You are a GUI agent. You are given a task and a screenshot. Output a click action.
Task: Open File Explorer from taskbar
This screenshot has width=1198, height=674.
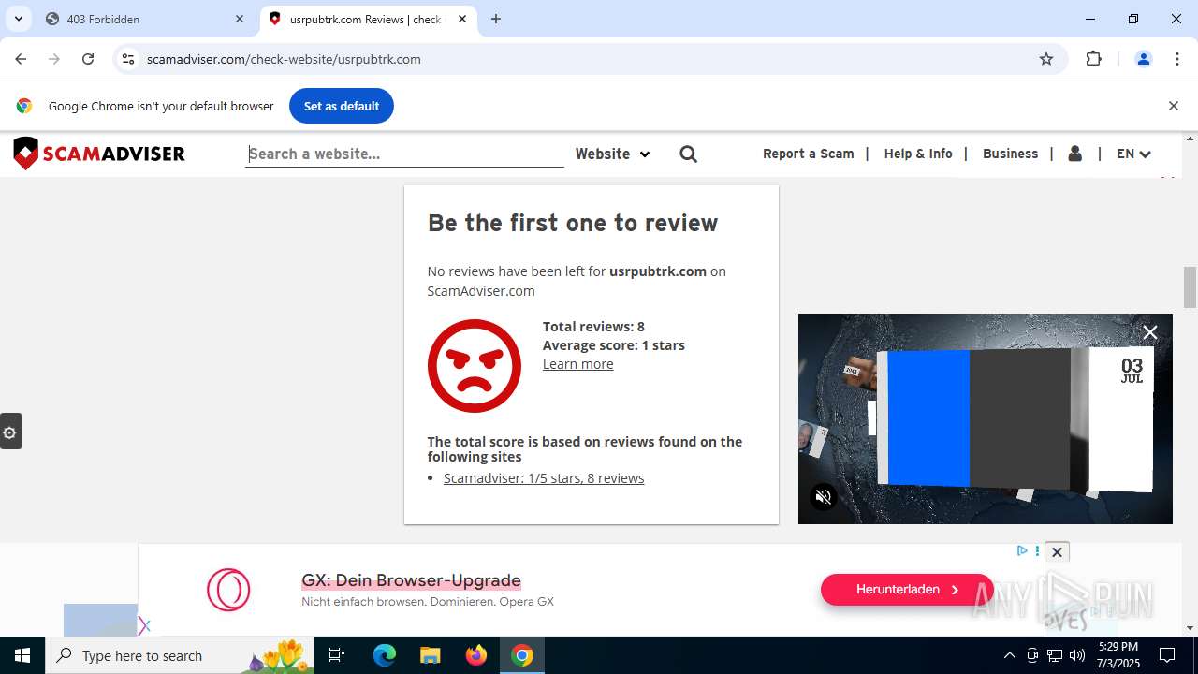(x=430, y=655)
